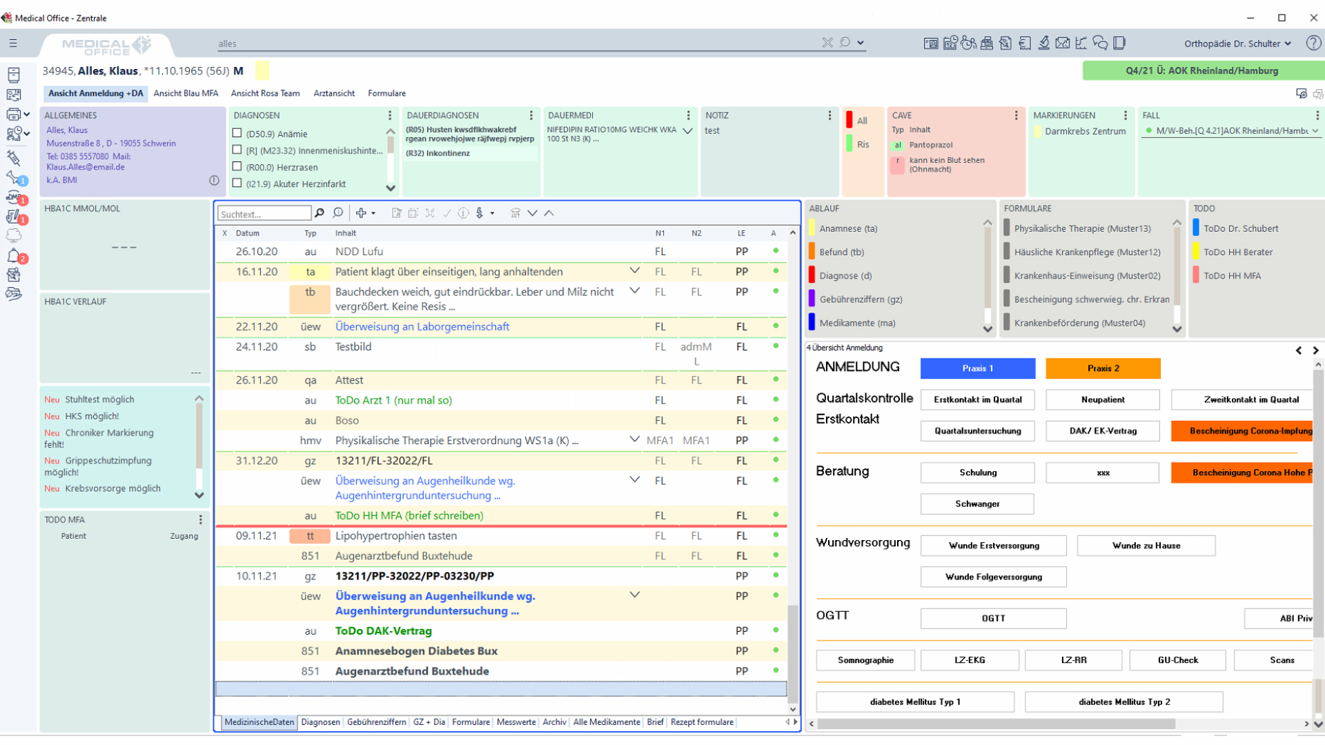The image size is (1325, 745).
Task: Open the waiting room clock toolbar icon
Action: pos(968,43)
